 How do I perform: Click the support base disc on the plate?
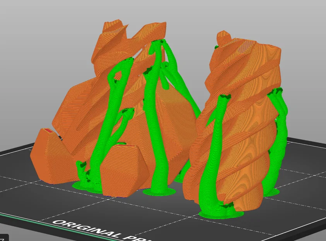coord(159,191)
